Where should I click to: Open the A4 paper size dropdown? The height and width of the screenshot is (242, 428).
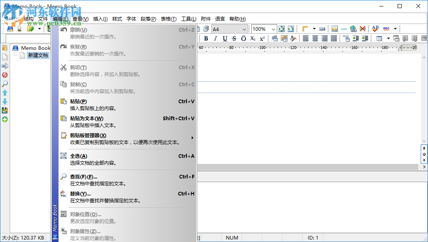point(244,29)
